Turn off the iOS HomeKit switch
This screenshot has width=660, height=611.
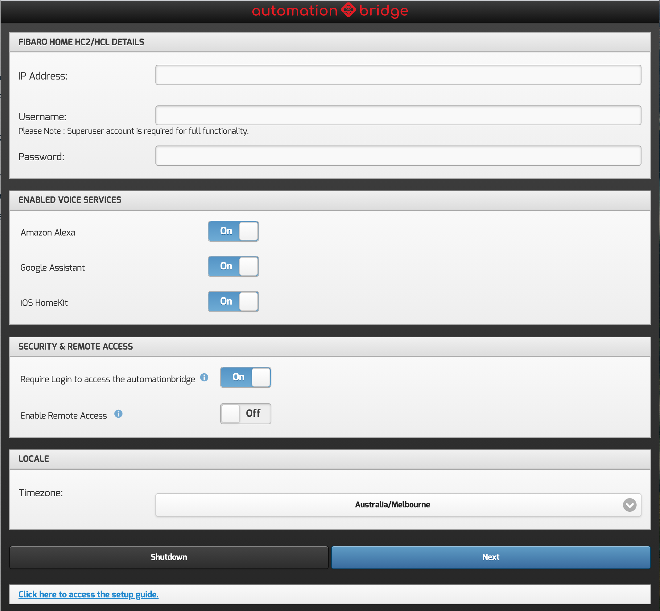coord(233,301)
